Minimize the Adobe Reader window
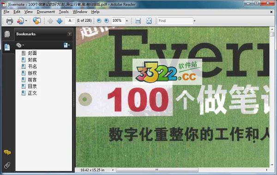 248,3
